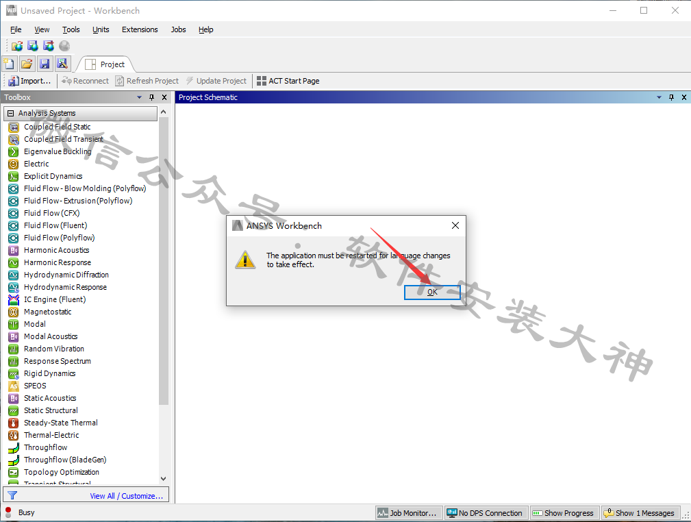Select Hydrodynamic Response in Toolbox
Image resolution: width=691 pixels, height=522 pixels.
tap(65, 288)
